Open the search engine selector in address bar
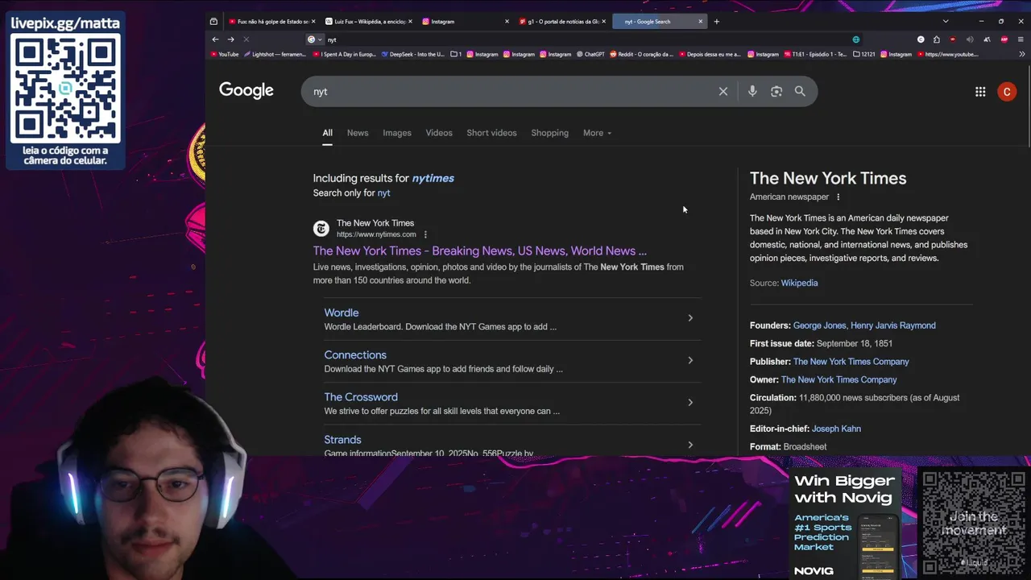The height and width of the screenshot is (580, 1031). [314, 39]
